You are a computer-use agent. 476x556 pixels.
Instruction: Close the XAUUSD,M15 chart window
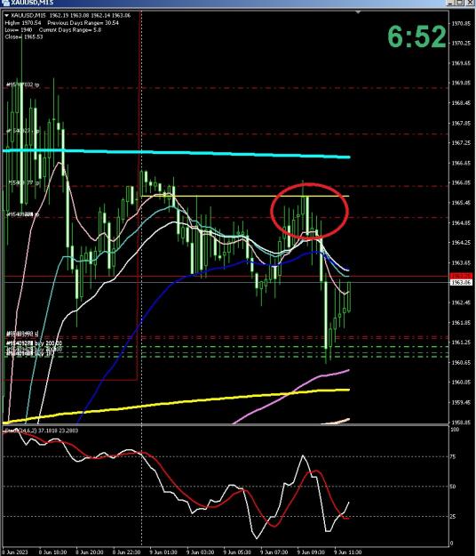pos(470,3)
